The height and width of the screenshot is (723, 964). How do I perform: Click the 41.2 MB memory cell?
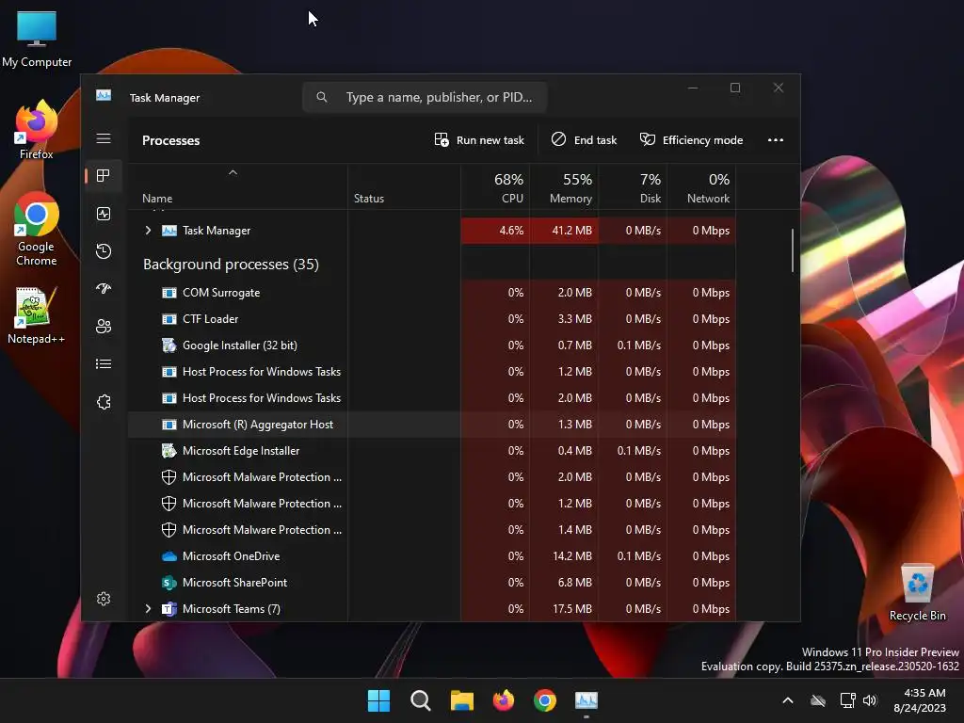pos(564,231)
